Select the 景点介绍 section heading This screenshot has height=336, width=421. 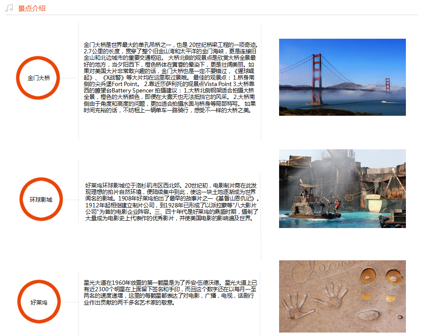point(31,9)
